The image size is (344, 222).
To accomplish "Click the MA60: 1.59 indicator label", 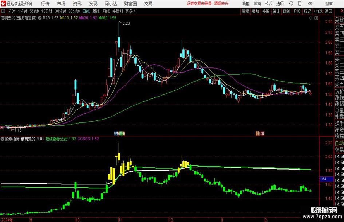I will click(107, 18).
